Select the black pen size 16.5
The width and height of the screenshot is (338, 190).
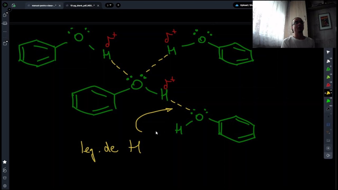point(328,108)
